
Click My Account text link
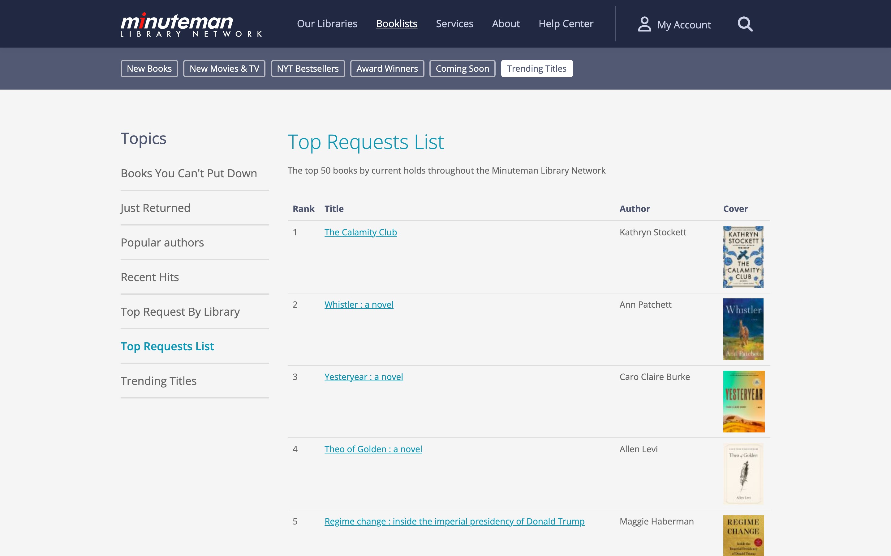[x=684, y=25]
